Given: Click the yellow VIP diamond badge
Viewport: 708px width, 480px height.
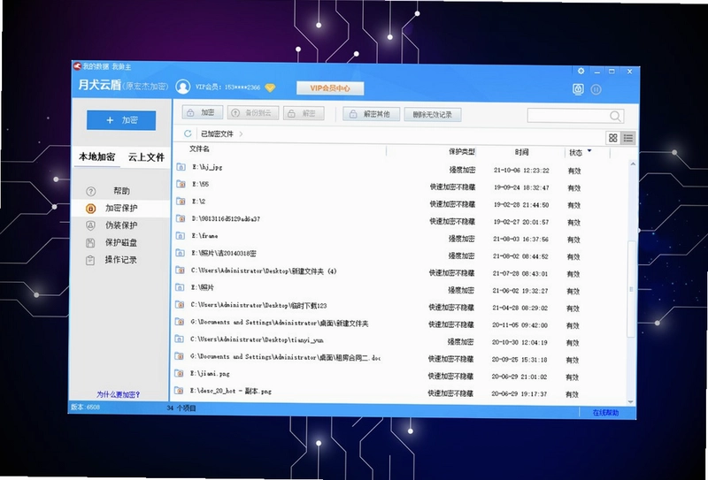Looking at the screenshot, I should pyautogui.click(x=270, y=88).
